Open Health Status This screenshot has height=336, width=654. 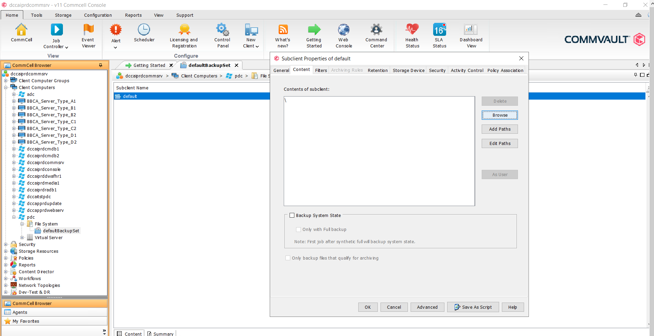[x=412, y=36]
